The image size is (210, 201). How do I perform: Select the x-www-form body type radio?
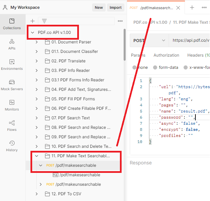pyautogui.click(x=186, y=67)
